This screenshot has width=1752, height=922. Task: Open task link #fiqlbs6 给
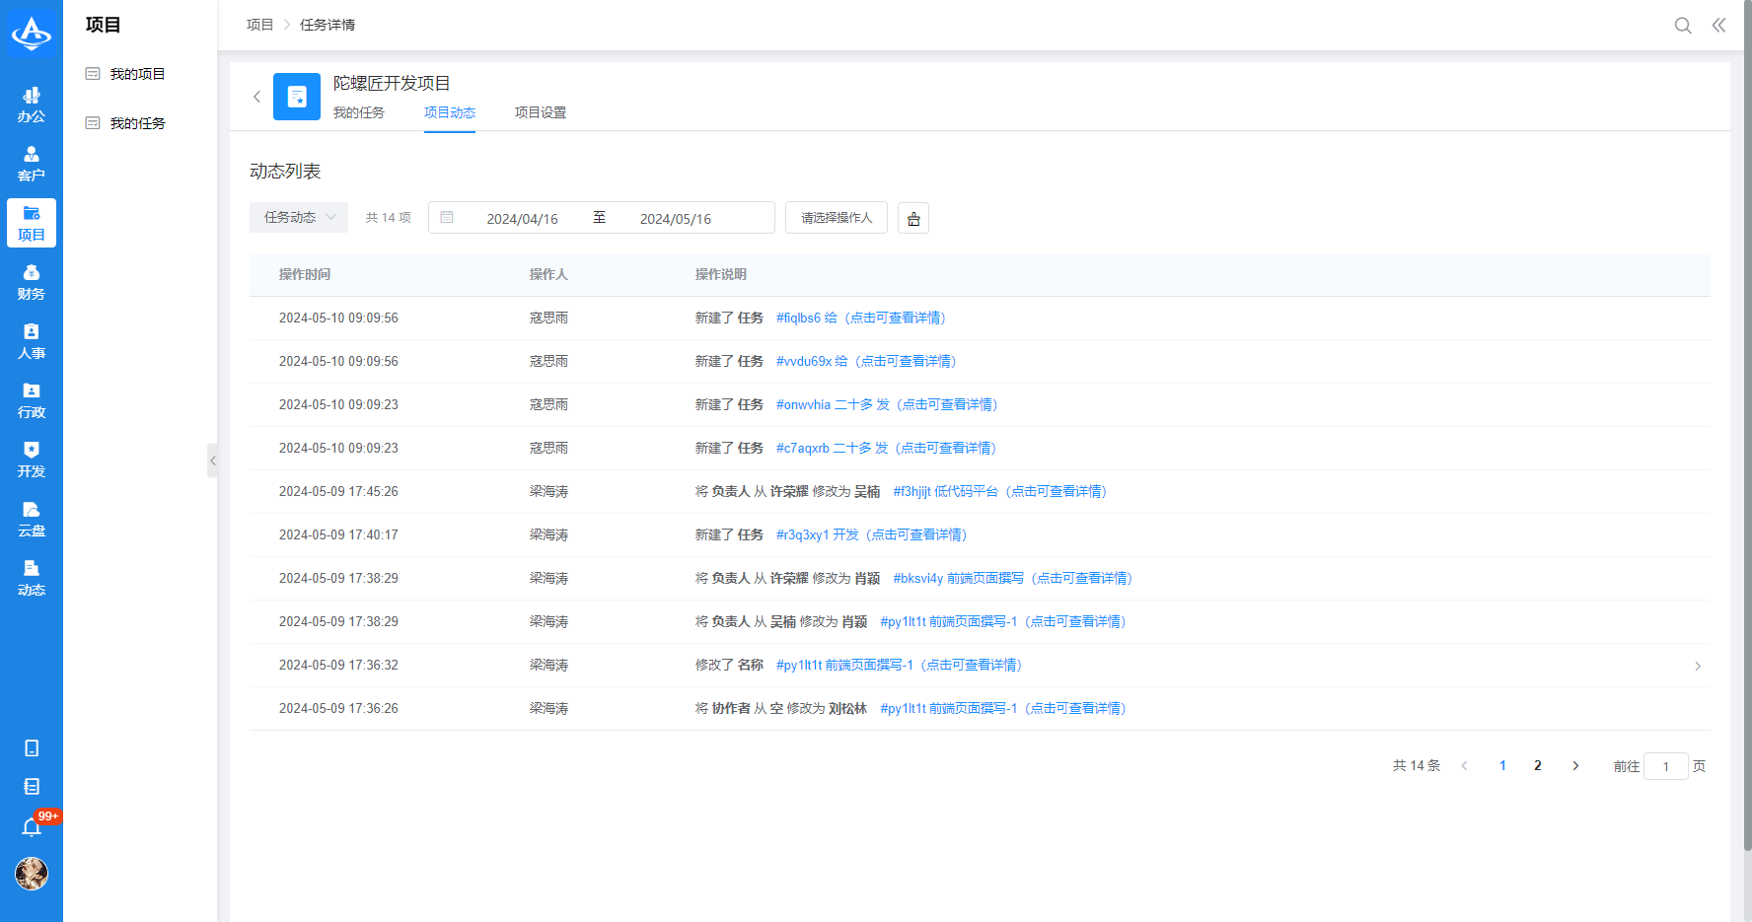(861, 318)
